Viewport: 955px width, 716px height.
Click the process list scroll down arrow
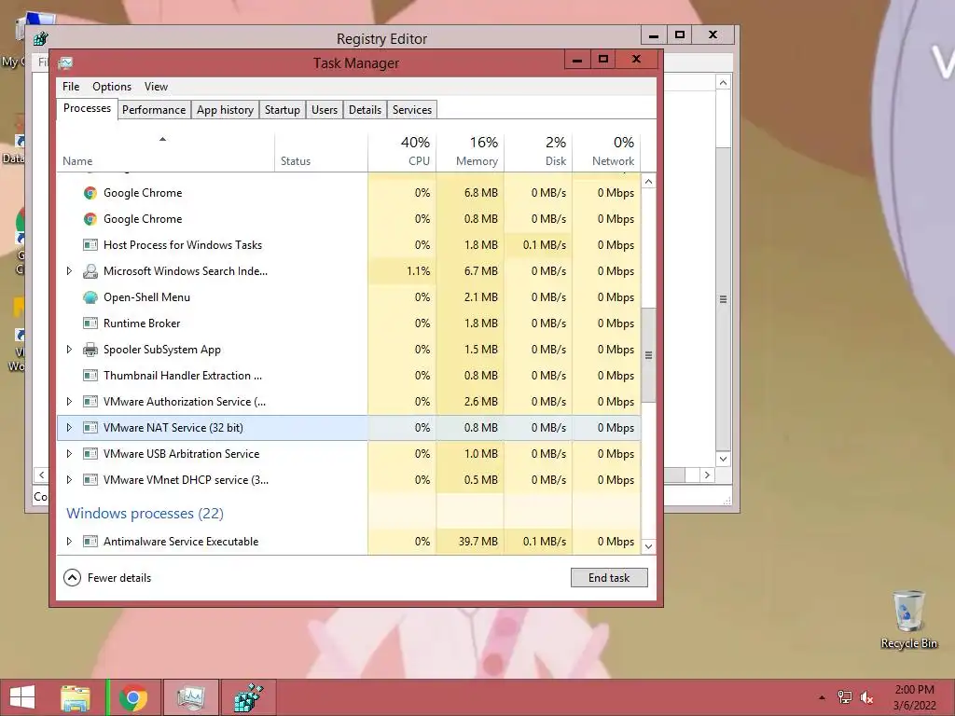649,546
